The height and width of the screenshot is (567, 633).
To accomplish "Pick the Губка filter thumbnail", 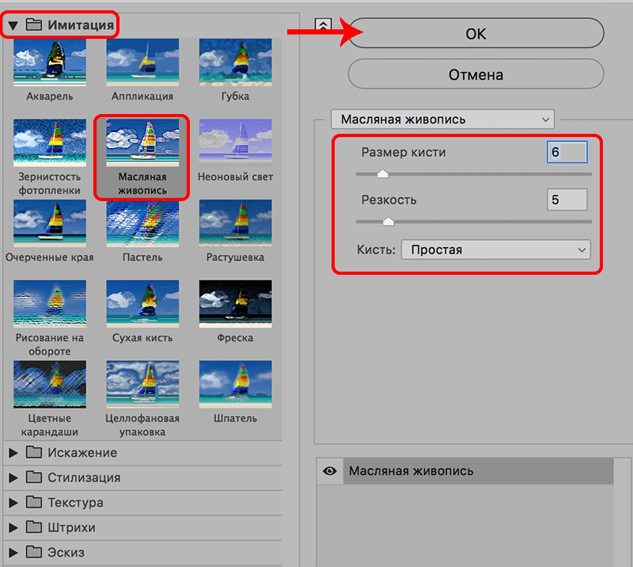I will coord(235,63).
